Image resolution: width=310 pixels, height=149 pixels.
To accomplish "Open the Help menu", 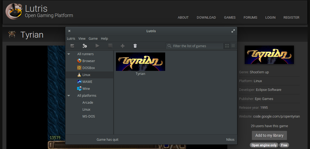I will coord(104,38).
